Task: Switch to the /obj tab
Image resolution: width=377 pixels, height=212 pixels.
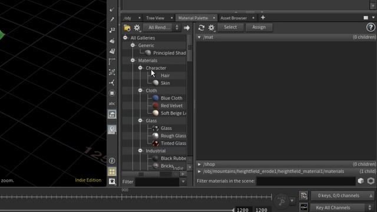Action: point(127,18)
